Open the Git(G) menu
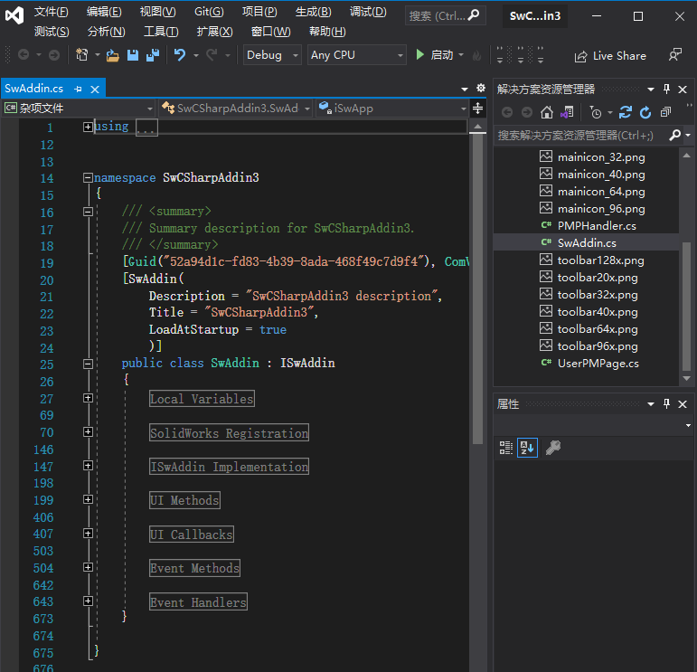697x672 pixels. (x=209, y=12)
